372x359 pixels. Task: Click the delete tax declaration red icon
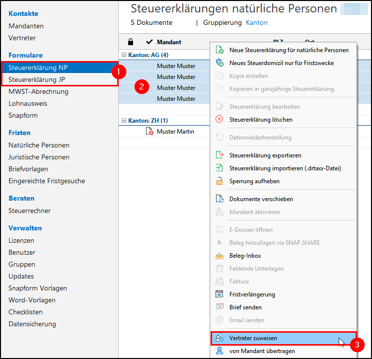220,119
